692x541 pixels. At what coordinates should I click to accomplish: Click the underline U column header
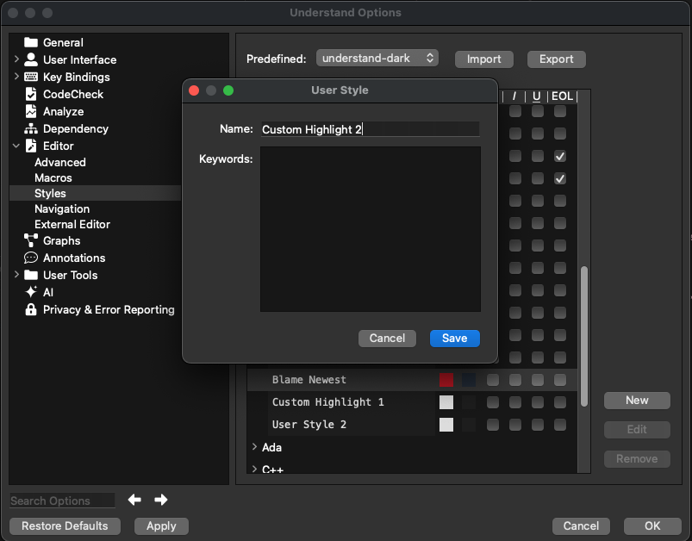point(537,96)
